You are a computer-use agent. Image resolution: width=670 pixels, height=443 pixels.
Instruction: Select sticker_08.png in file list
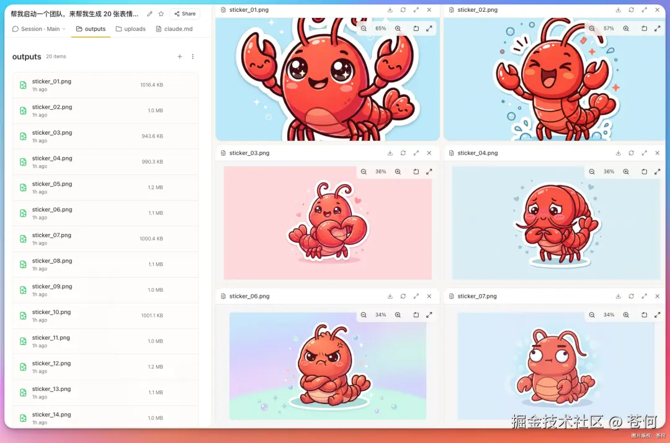tap(105, 264)
